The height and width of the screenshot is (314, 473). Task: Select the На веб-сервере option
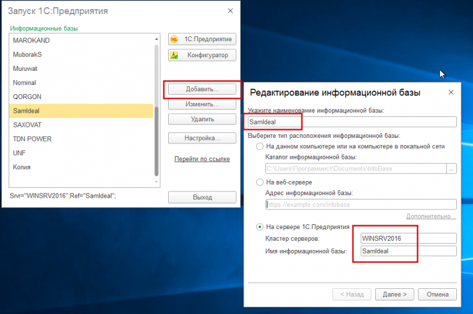coord(260,182)
